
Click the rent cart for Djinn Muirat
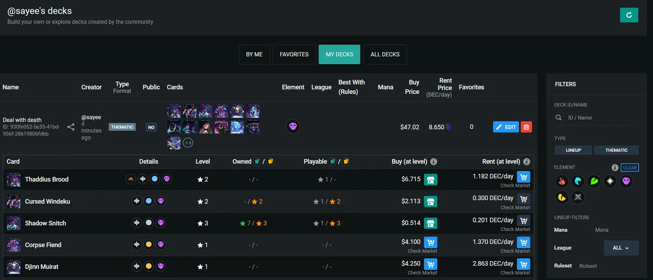point(523,264)
